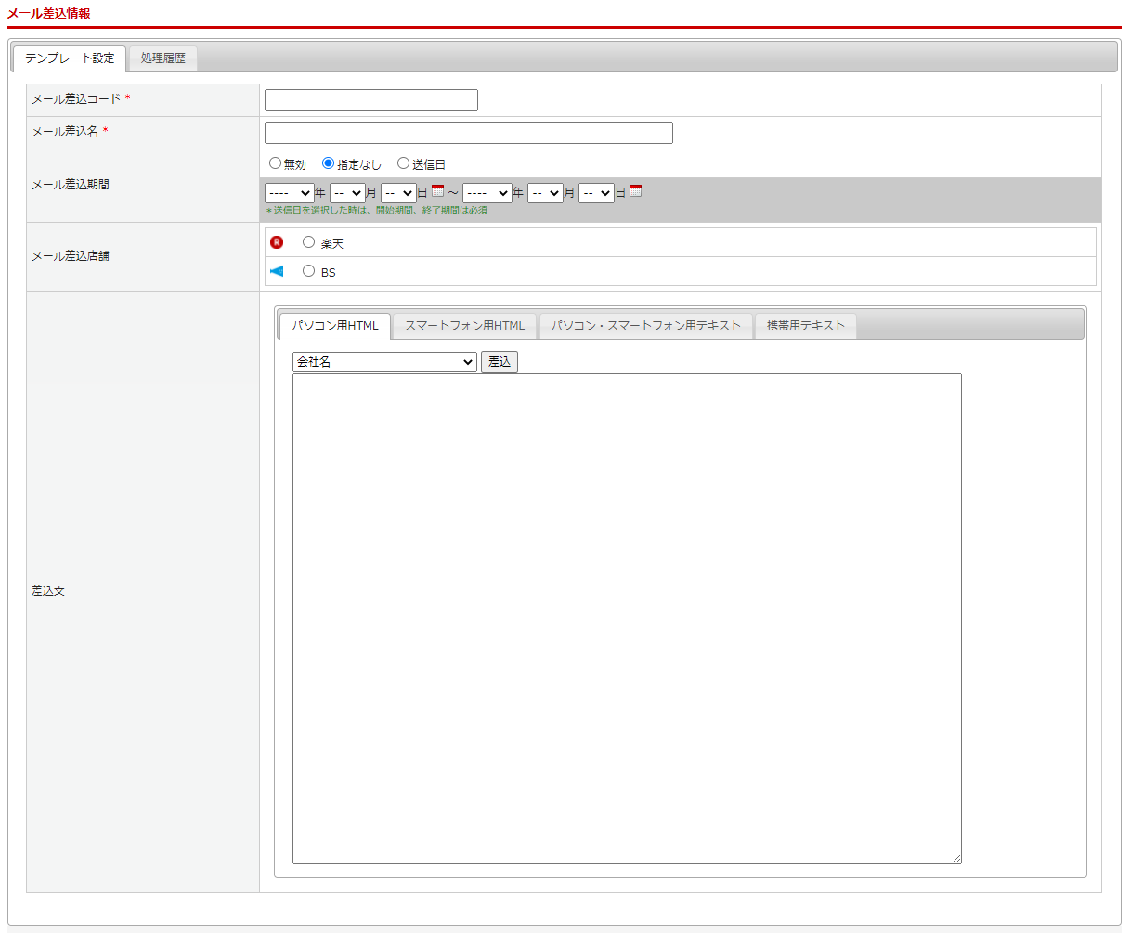Click the 差込 insert button

(x=500, y=362)
